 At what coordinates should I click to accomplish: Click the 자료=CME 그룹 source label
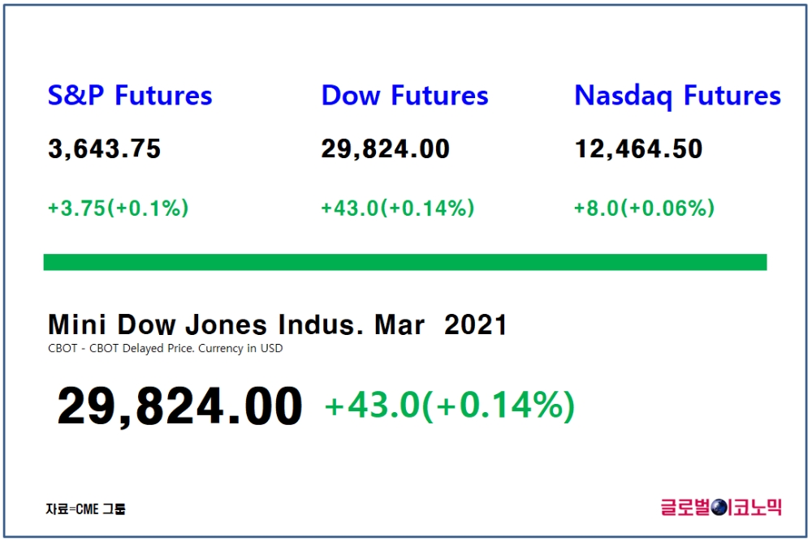click(85, 509)
